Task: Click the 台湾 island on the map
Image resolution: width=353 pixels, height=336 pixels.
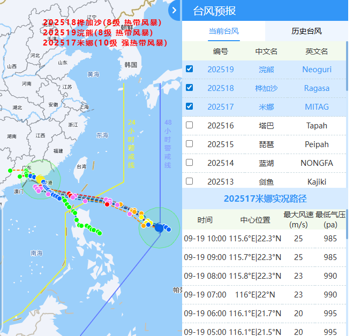Action: pyautogui.click(x=80, y=169)
